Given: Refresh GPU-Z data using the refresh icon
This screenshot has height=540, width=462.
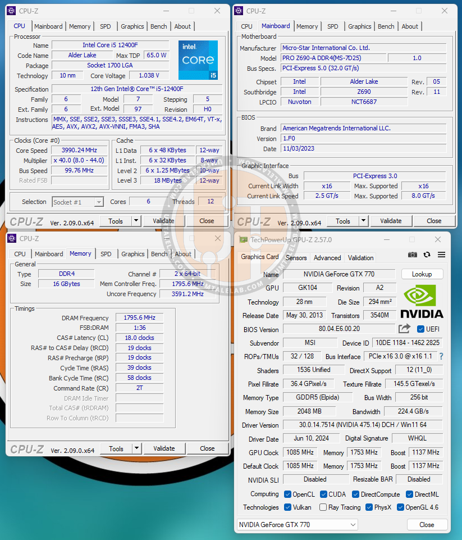Looking at the screenshot, I should pyautogui.click(x=427, y=255).
